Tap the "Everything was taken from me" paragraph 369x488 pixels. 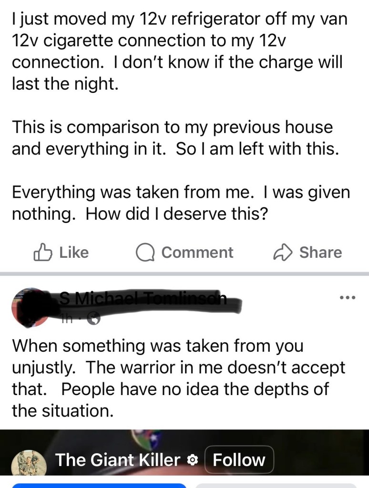(181, 203)
